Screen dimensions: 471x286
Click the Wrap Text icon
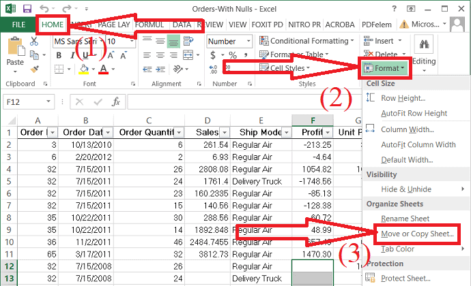pos(188,41)
